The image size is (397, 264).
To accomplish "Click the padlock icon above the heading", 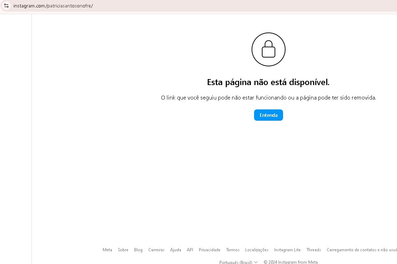I will coord(268,49).
